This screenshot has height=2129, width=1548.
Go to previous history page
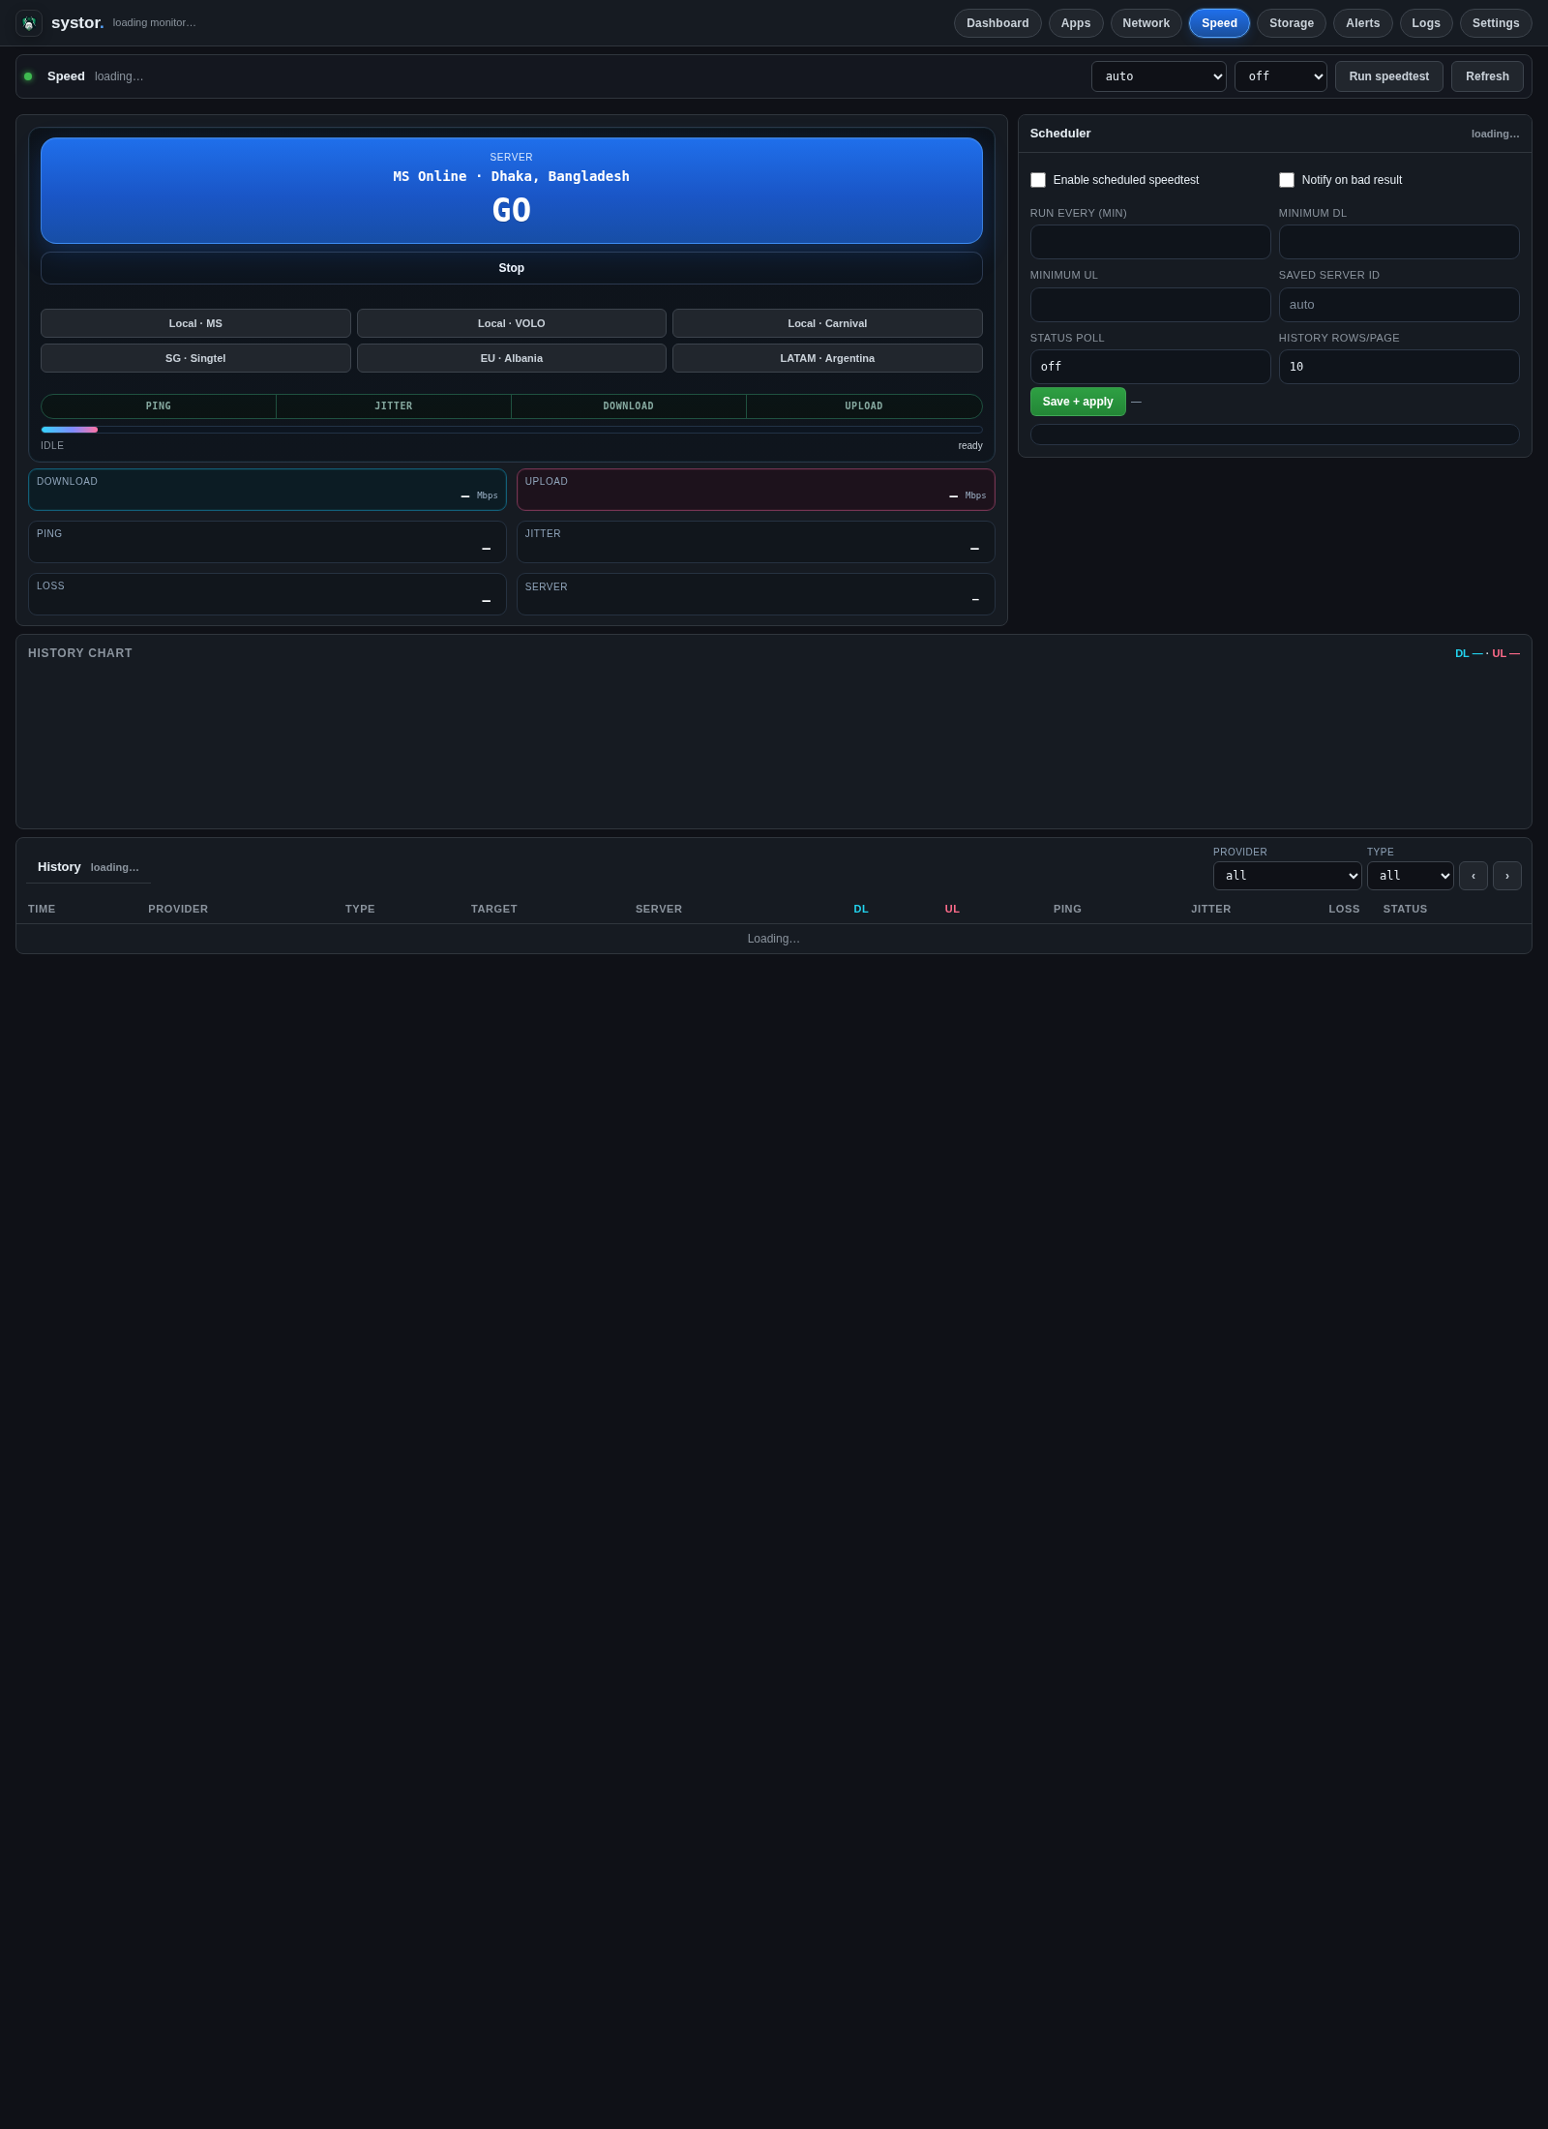tap(1473, 876)
